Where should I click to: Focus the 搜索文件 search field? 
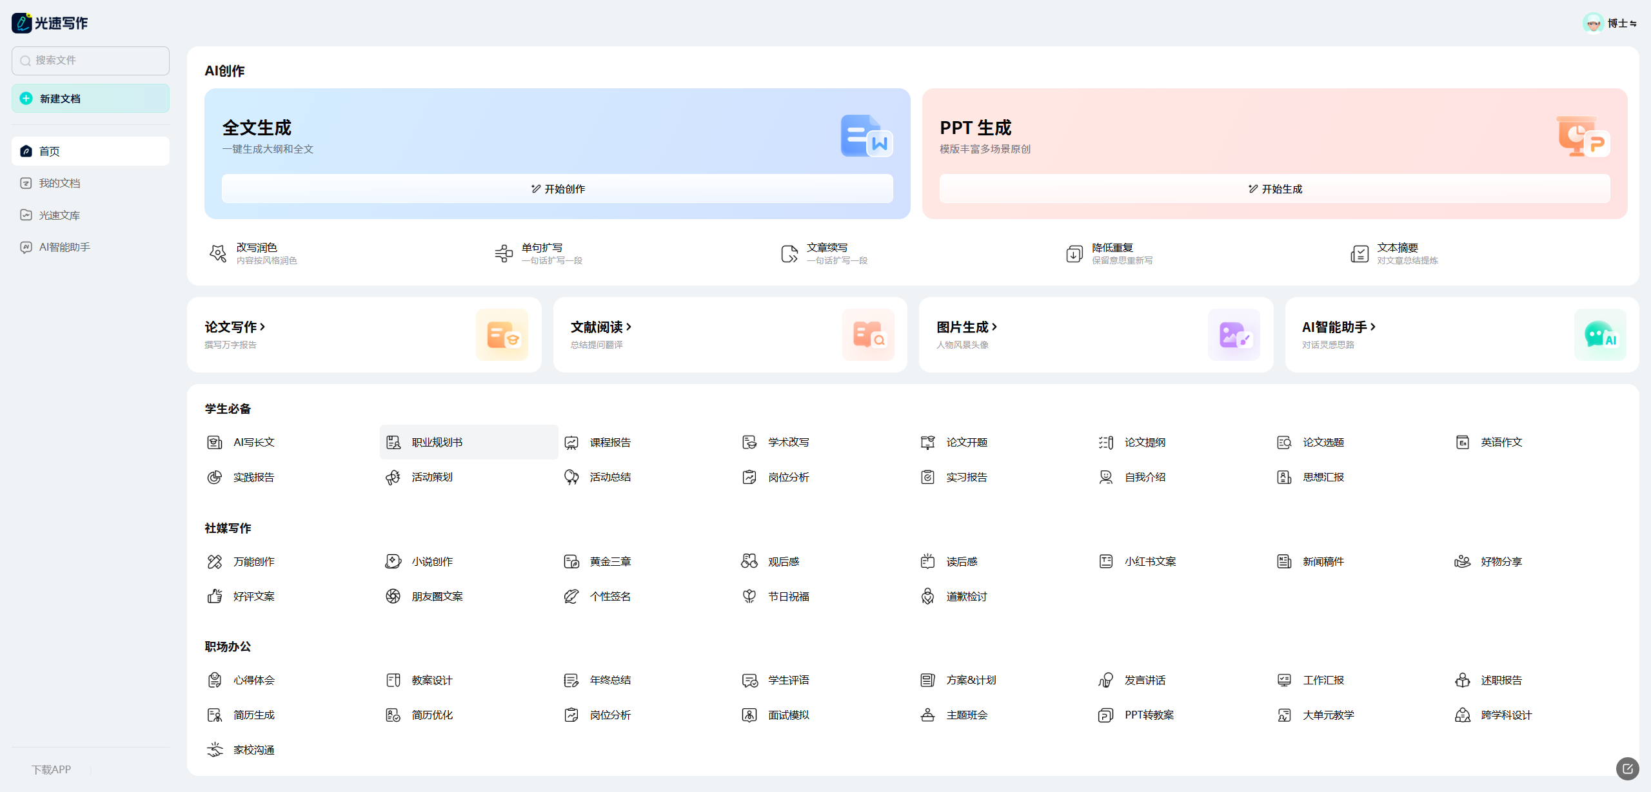90,61
